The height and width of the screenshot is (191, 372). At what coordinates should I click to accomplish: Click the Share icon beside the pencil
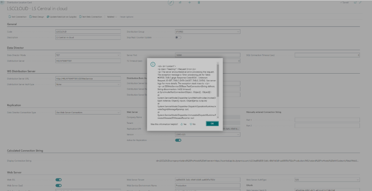click(180, 2)
